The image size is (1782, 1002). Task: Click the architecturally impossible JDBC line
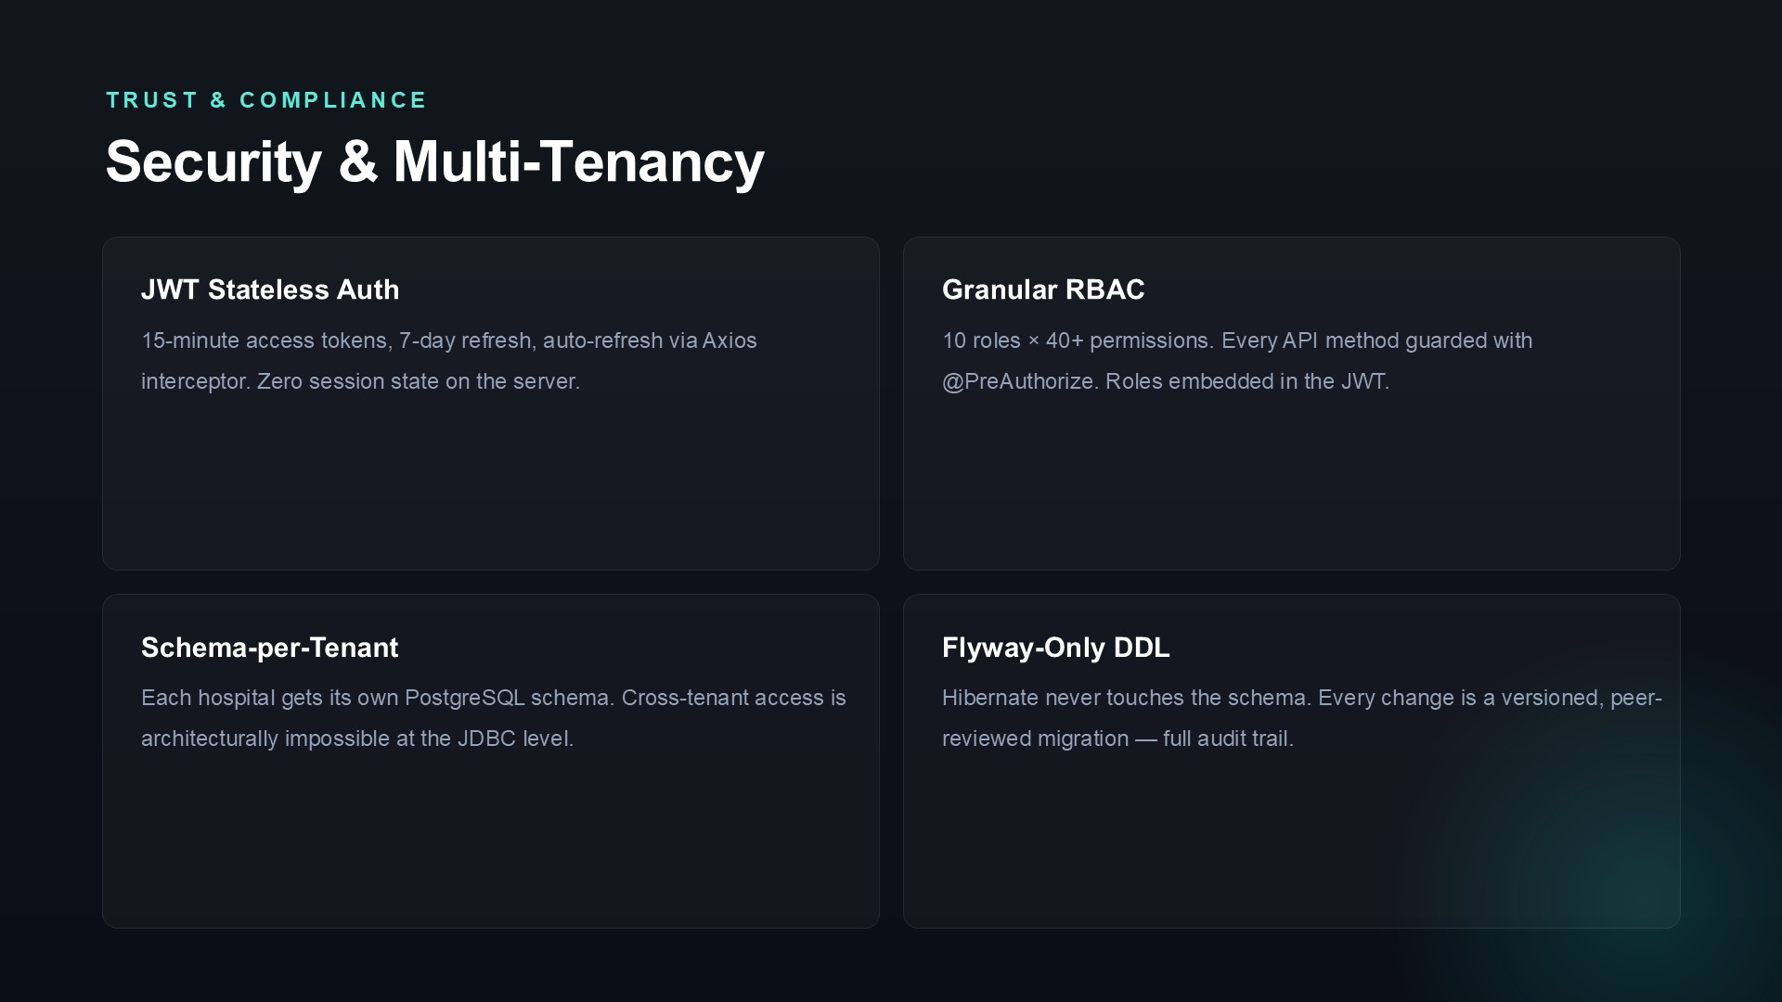(357, 739)
